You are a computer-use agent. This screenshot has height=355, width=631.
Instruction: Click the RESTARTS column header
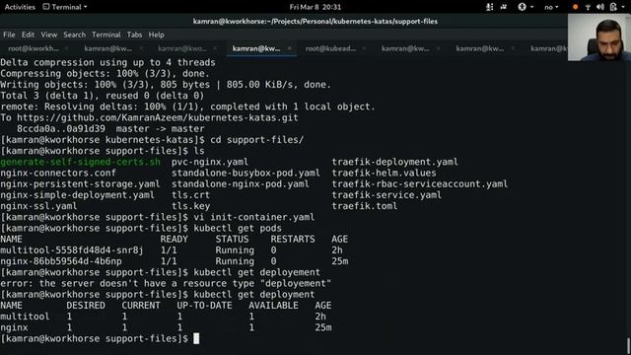point(293,239)
